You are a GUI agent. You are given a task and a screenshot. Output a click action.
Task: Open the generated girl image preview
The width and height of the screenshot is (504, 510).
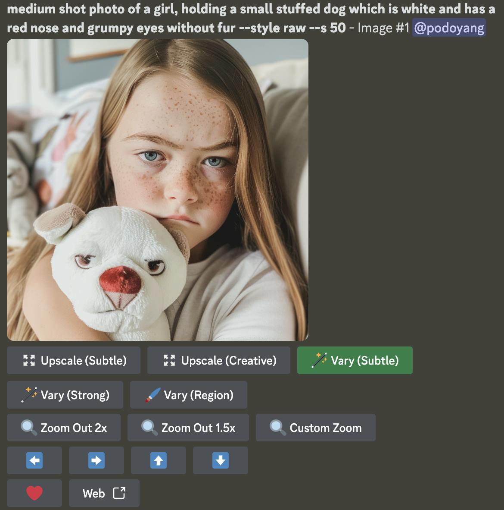(158, 189)
